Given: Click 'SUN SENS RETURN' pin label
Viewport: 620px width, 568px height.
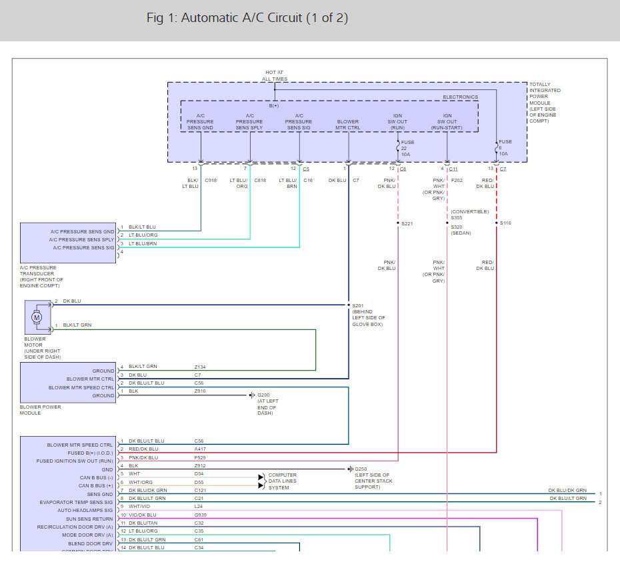Looking at the screenshot, I should [89, 519].
